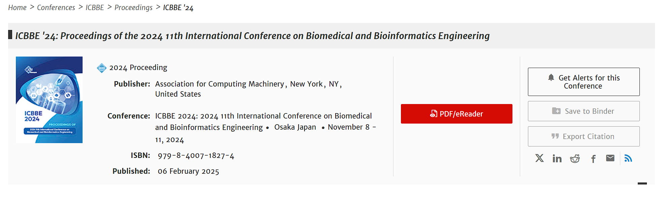Image resolution: width=659 pixels, height=200 pixels.
Task: Share proceedings via email icon
Action: 610,158
